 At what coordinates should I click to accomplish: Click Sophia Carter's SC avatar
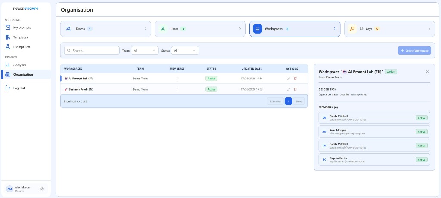(x=324, y=160)
